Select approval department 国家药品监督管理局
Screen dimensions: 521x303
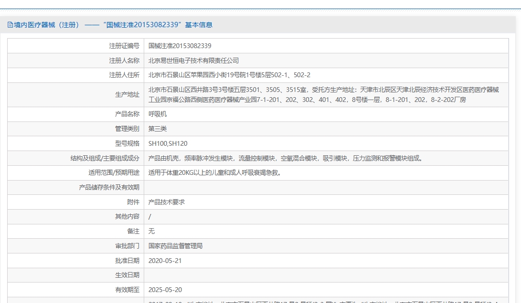coord(175,246)
